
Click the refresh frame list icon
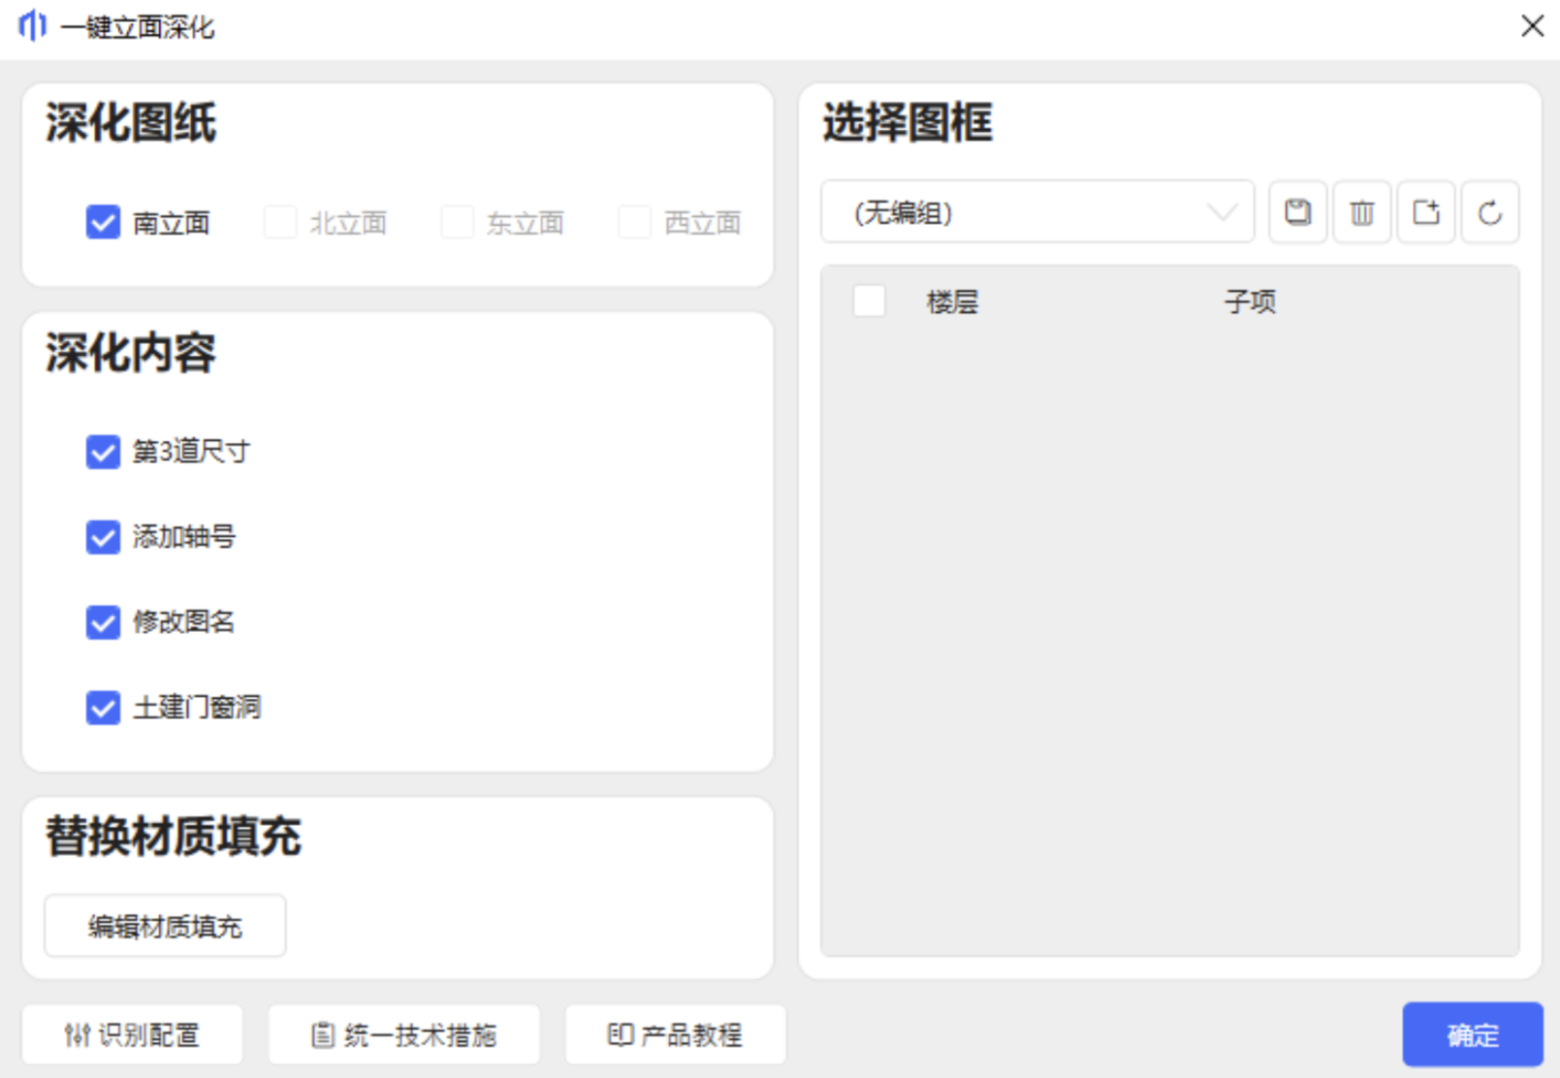tap(1489, 212)
